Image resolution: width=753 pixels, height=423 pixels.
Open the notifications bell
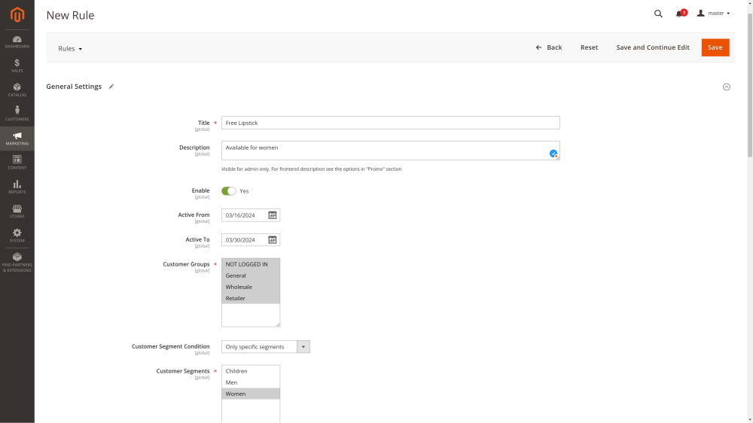point(681,14)
